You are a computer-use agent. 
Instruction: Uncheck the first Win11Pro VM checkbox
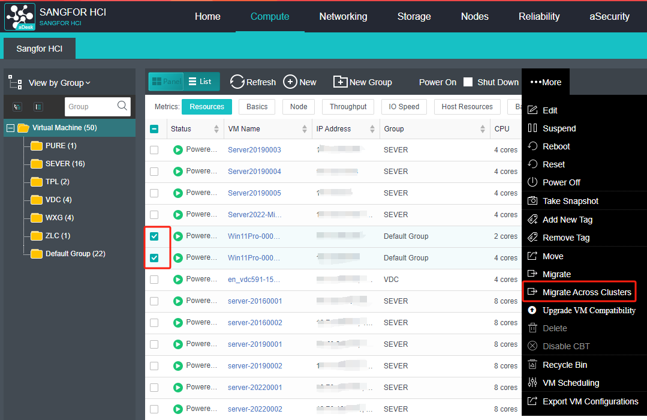(154, 236)
